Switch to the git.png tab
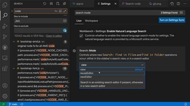 click(157, 4)
